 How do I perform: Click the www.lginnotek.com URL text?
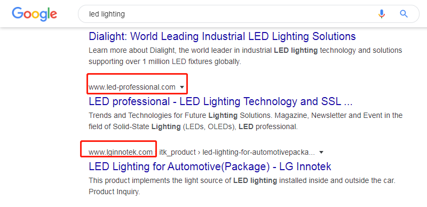click(121, 152)
